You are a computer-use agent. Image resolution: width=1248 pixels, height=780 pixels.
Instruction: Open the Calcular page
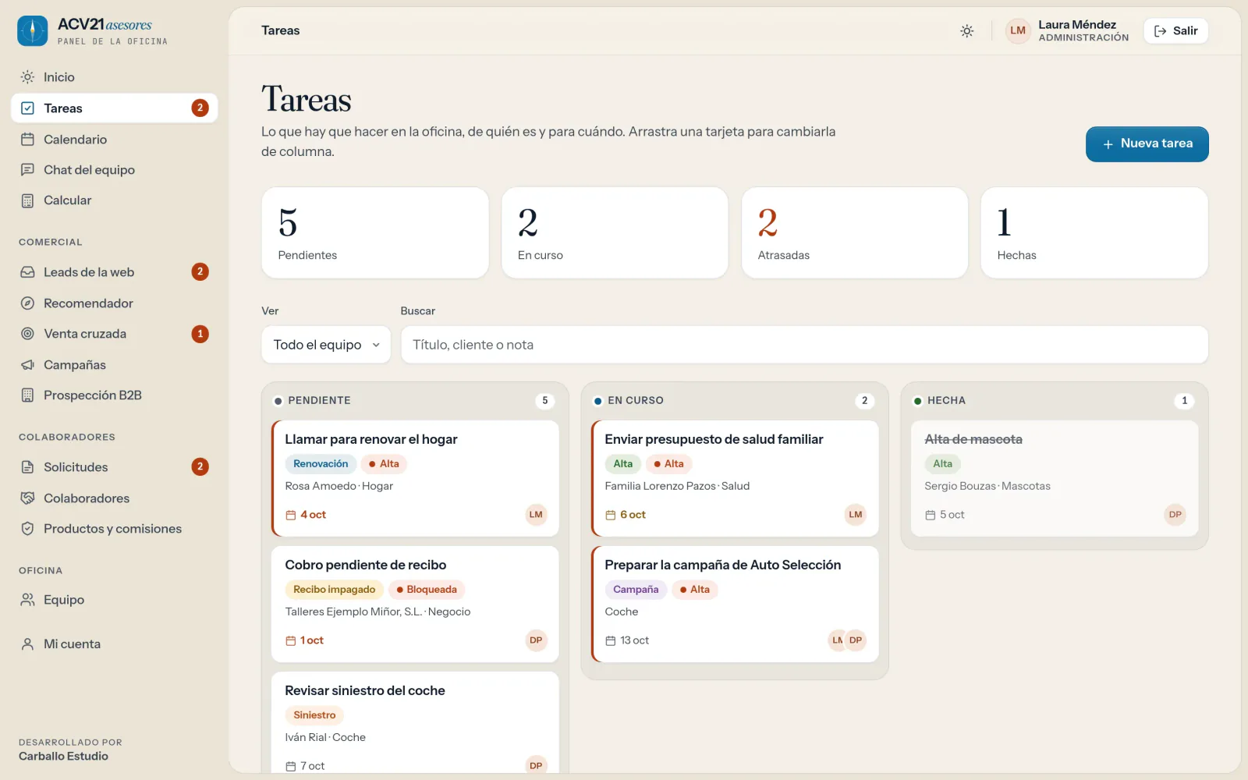[114, 200]
